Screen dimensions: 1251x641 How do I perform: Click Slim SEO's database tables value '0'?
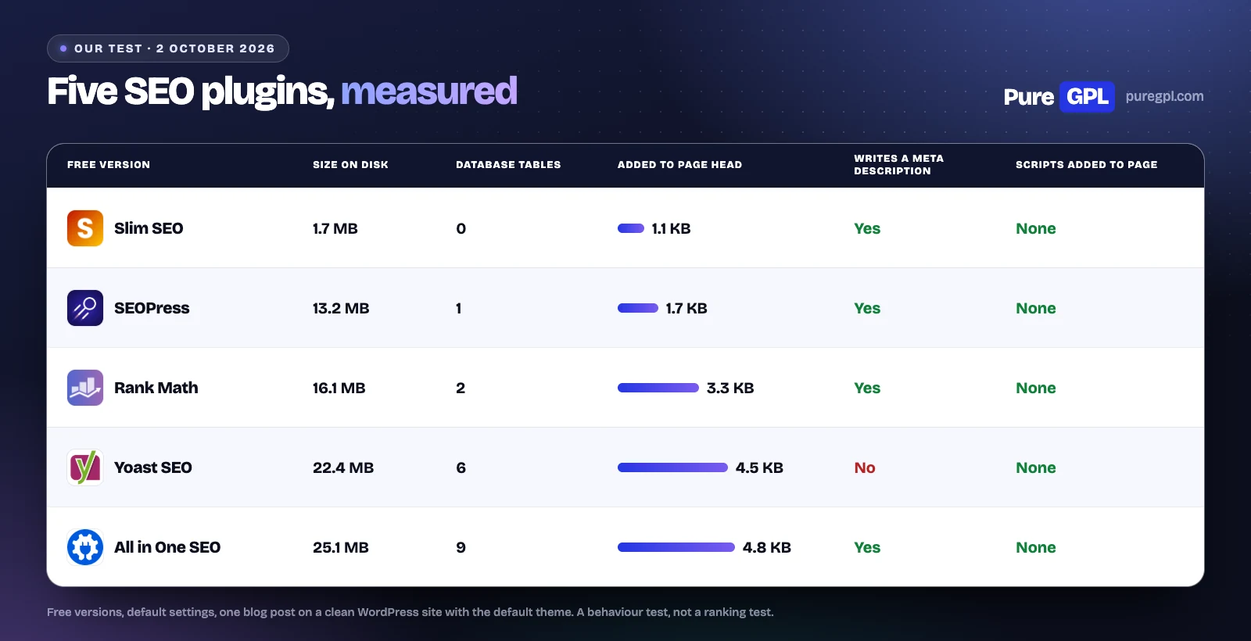461,228
